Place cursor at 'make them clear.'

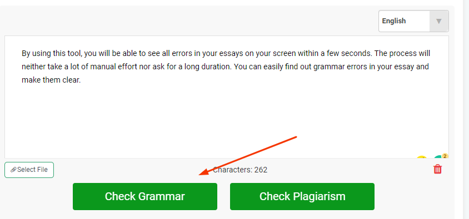coord(51,80)
